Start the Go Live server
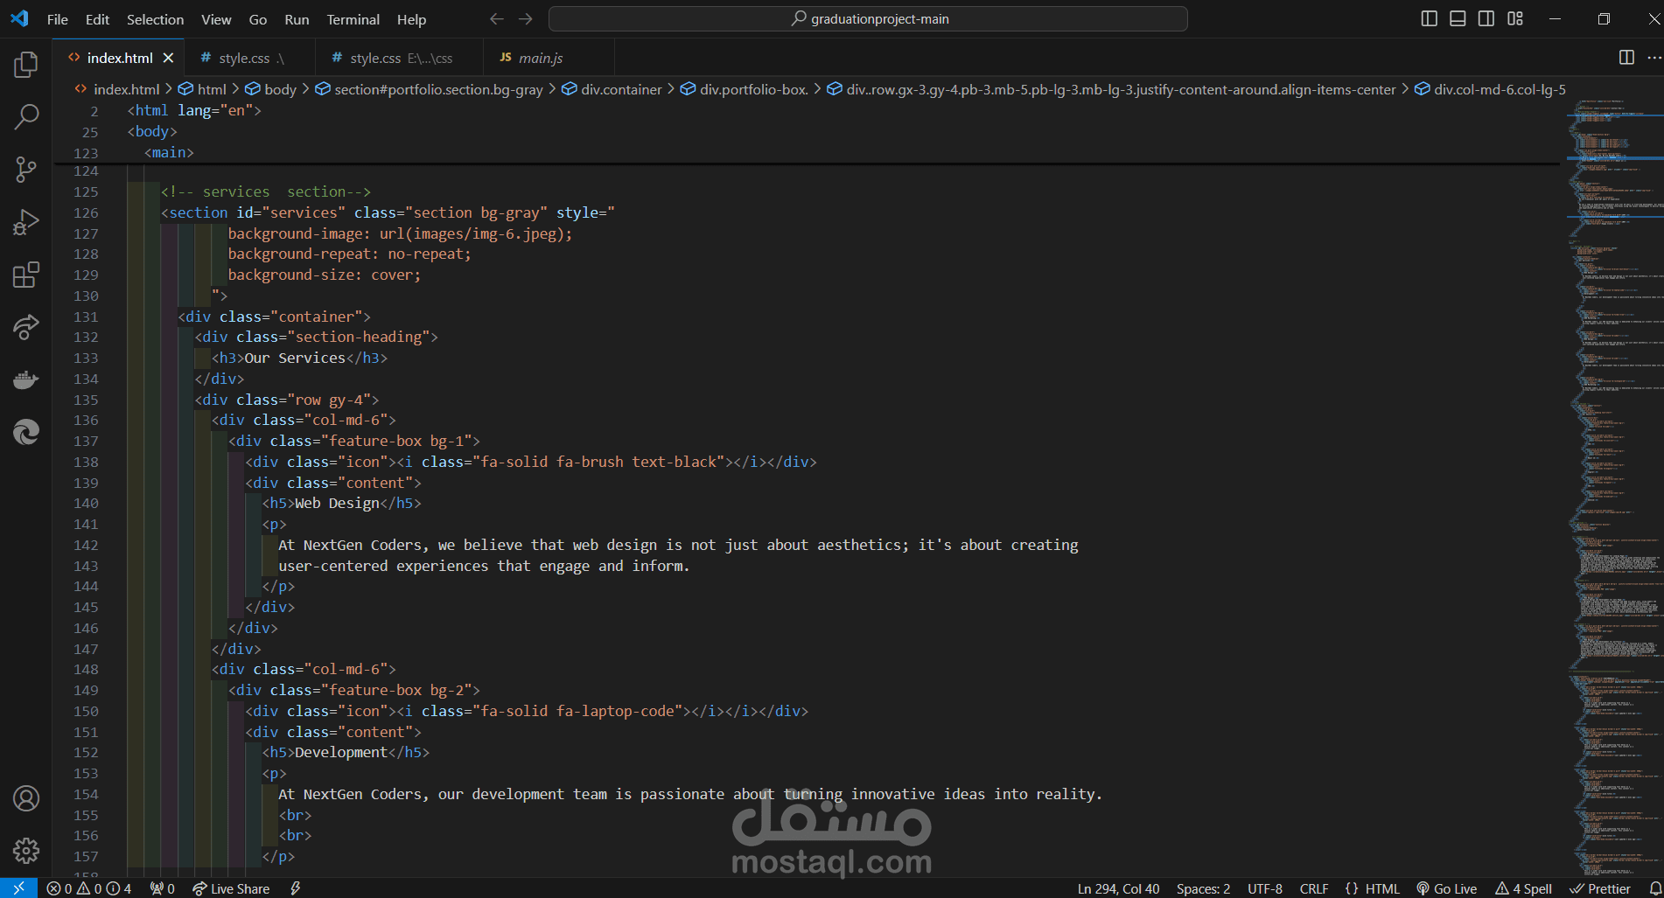The width and height of the screenshot is (1664, 898). 1446,888
